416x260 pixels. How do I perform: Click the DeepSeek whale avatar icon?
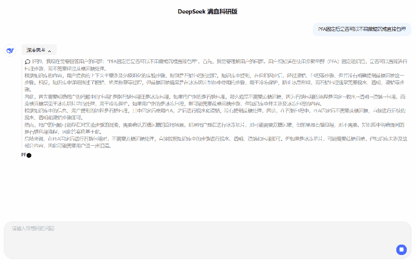pos(10,50)
